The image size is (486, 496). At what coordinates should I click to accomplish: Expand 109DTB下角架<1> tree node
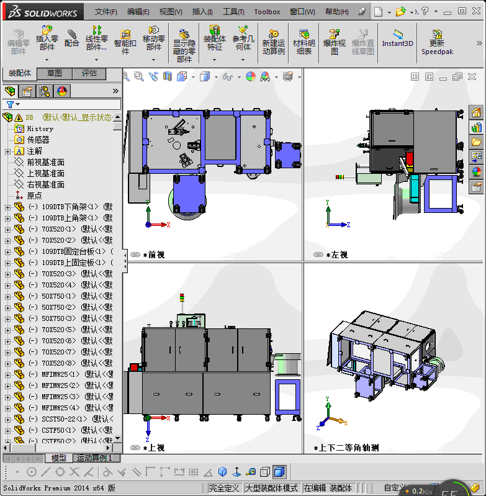click(x=7, y=207)
